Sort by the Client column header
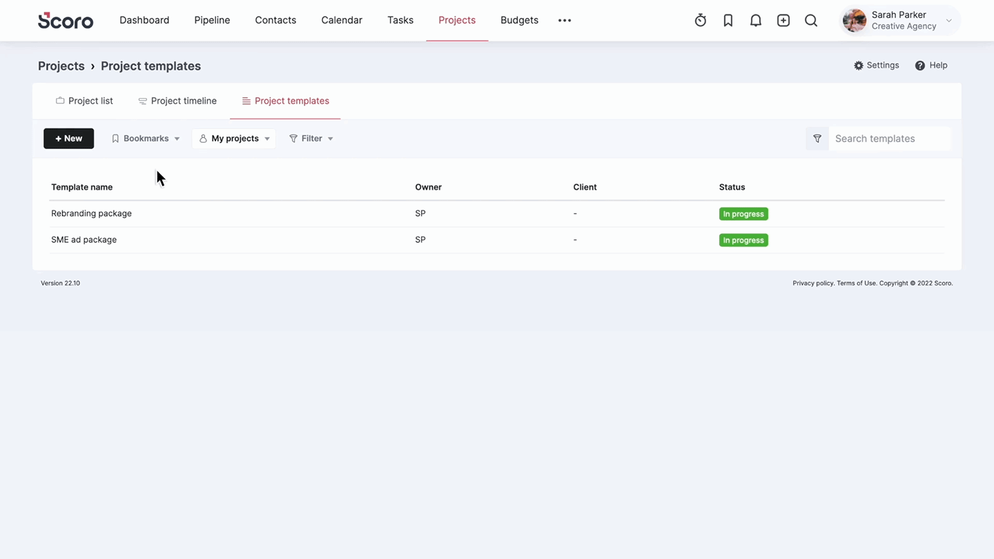This screenshot has width=994, height=559. click(x=585, y=187)
